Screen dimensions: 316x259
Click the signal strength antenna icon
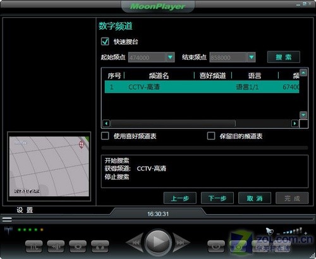click(x=8, y=229)
